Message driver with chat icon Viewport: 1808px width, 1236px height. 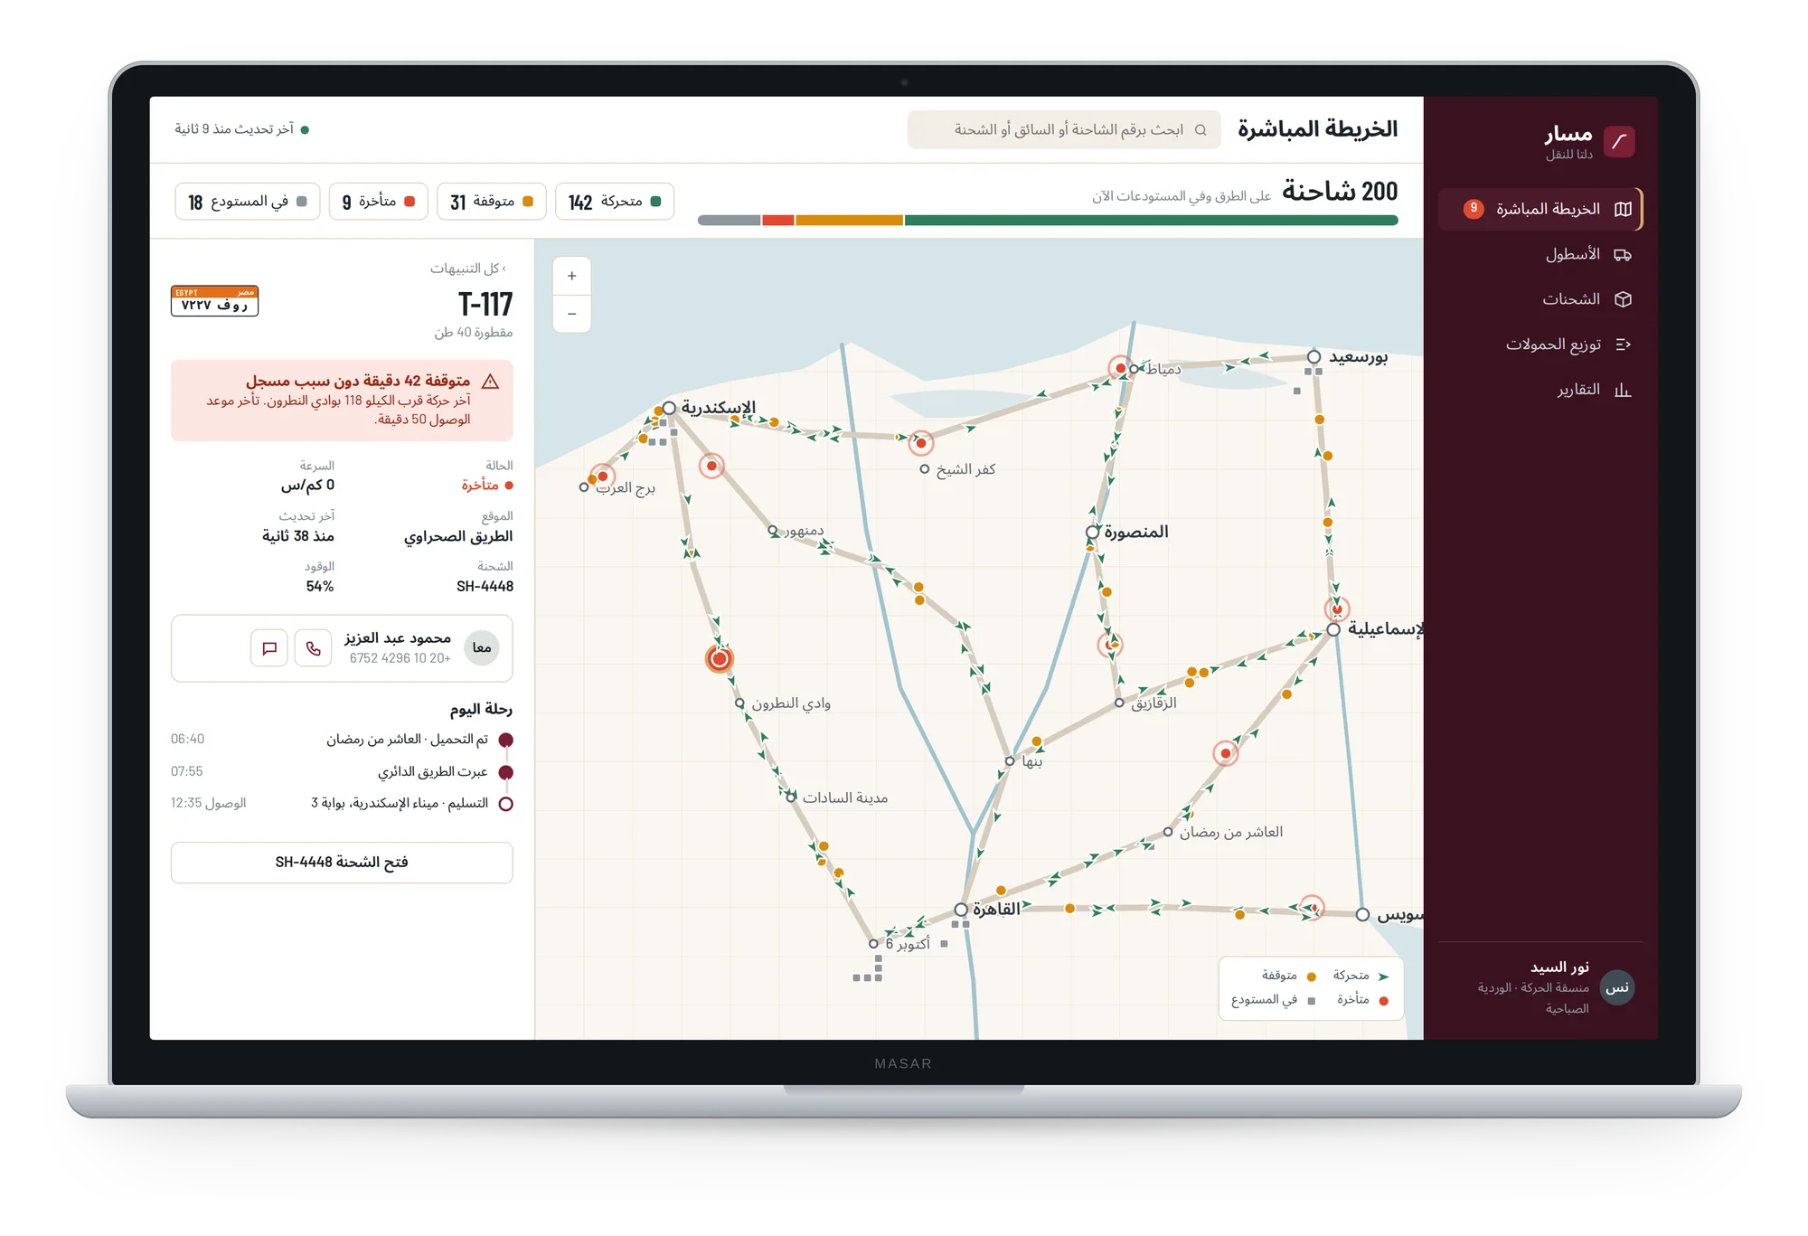coord(269,648)
